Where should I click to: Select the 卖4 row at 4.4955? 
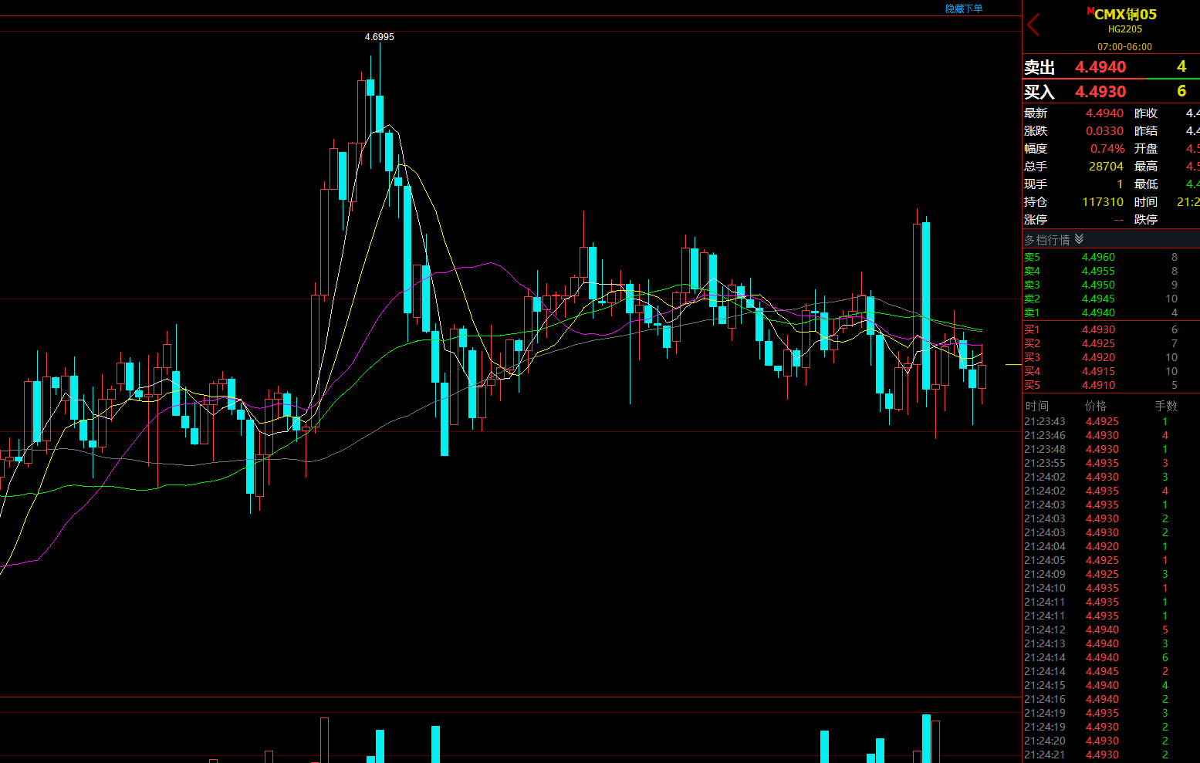coord(1111,272)
